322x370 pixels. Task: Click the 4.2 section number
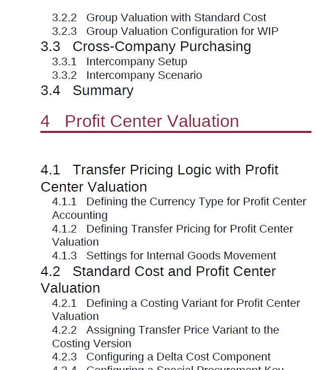50,271
